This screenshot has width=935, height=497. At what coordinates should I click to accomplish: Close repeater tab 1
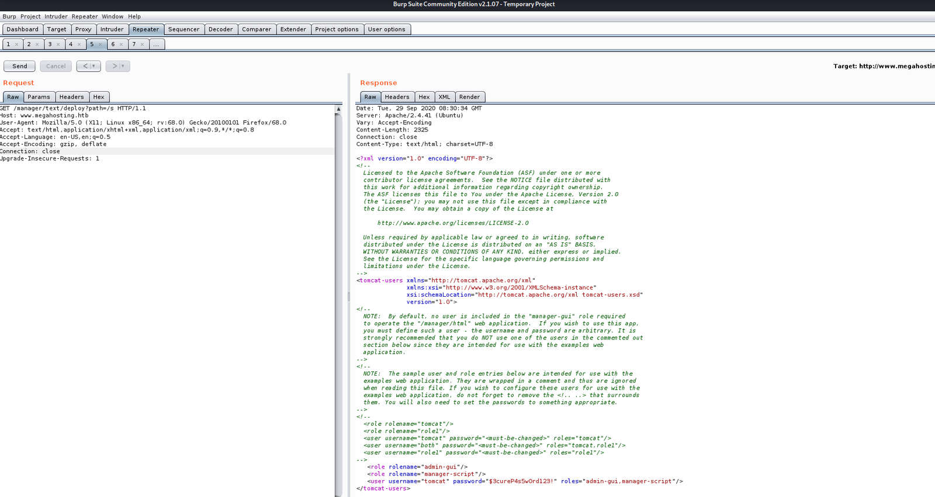(16, 44)
